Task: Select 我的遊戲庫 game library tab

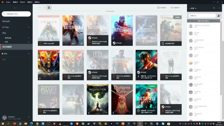Action: (16, 47)
